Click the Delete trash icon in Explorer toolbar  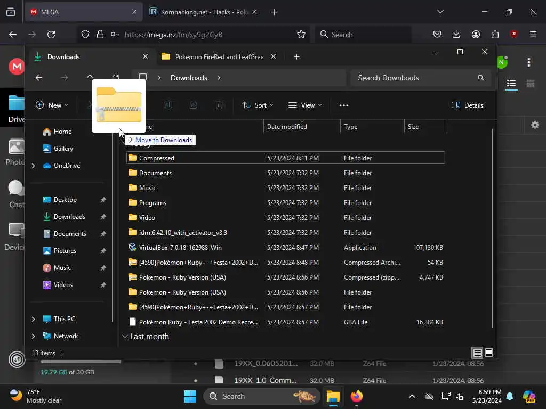pyautogui.click(x=219, y=105)
